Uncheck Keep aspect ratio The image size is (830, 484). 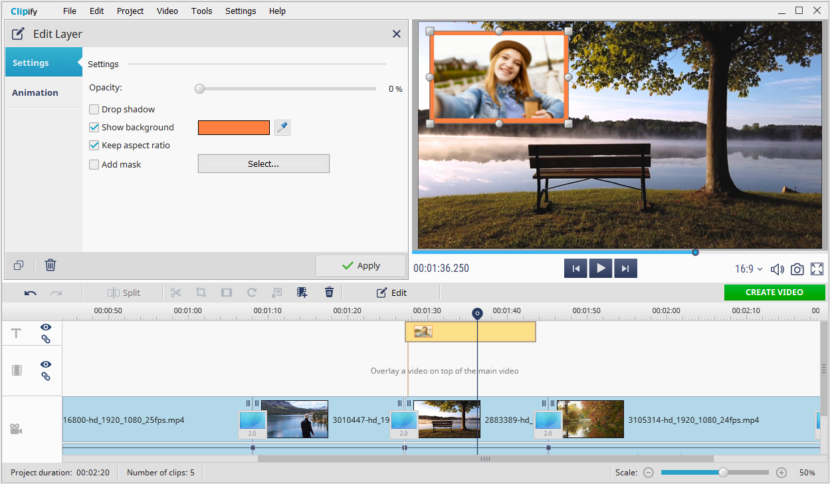coord(94,145)
